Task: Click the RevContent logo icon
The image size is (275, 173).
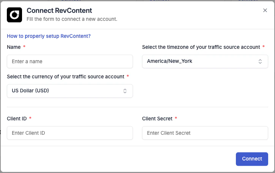Action: coord(14,15)
